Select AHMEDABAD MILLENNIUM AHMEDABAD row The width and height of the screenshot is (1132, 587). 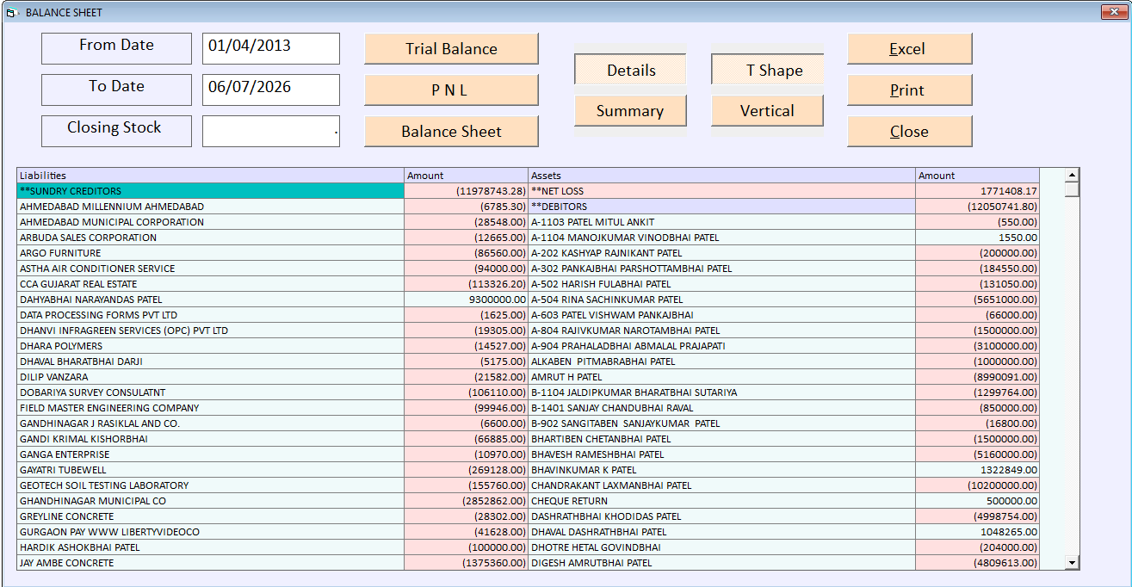pos(210,207)
